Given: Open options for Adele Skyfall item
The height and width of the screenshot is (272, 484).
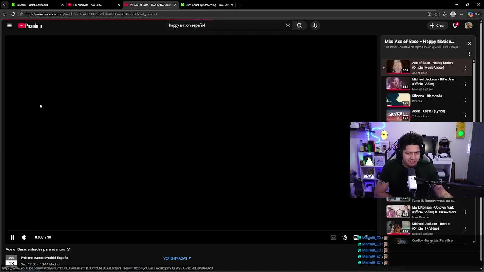Looking at the screenshot, I should coord(465,115).
